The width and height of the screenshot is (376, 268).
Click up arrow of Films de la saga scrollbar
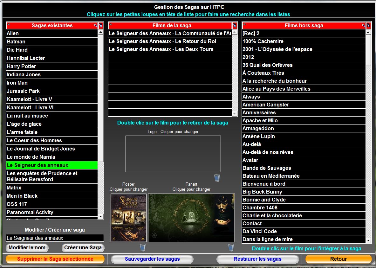[235, 32]
